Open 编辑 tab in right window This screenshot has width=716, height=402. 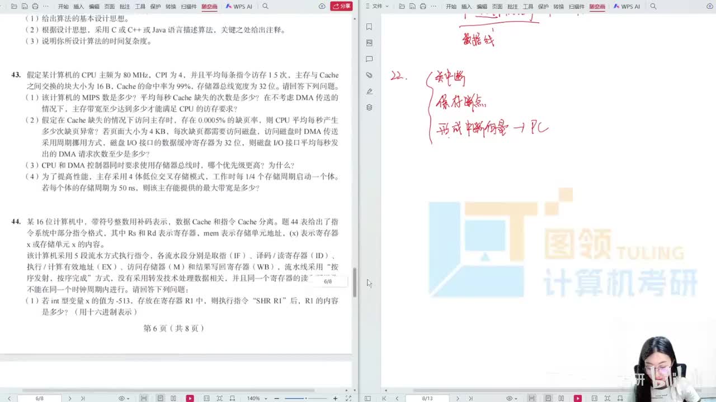[482, 7]
